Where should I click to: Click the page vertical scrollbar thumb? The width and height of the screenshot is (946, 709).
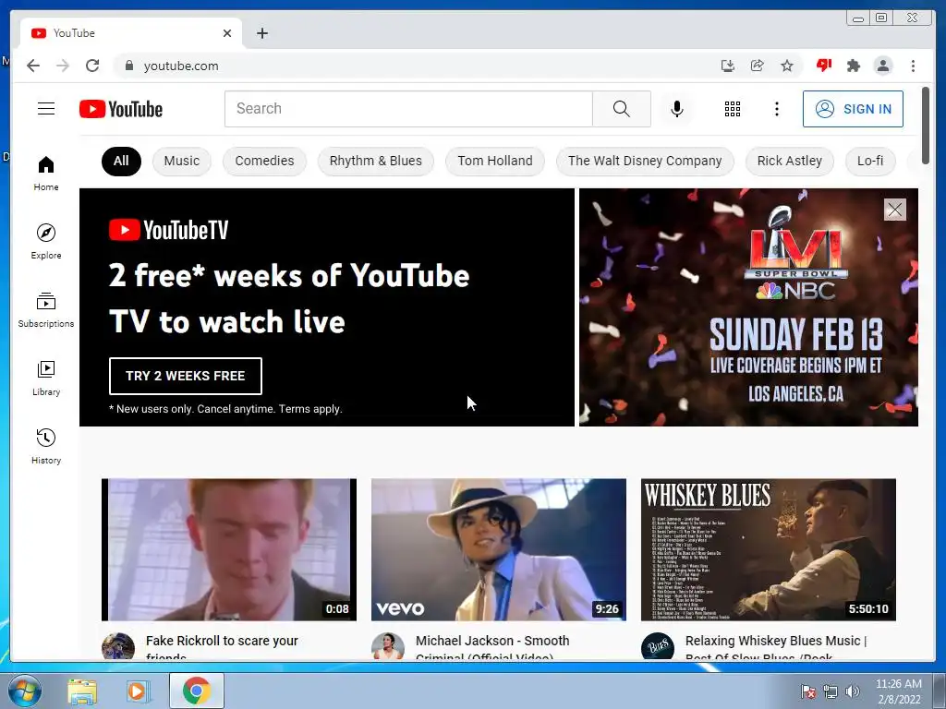[x=926, y=125]
